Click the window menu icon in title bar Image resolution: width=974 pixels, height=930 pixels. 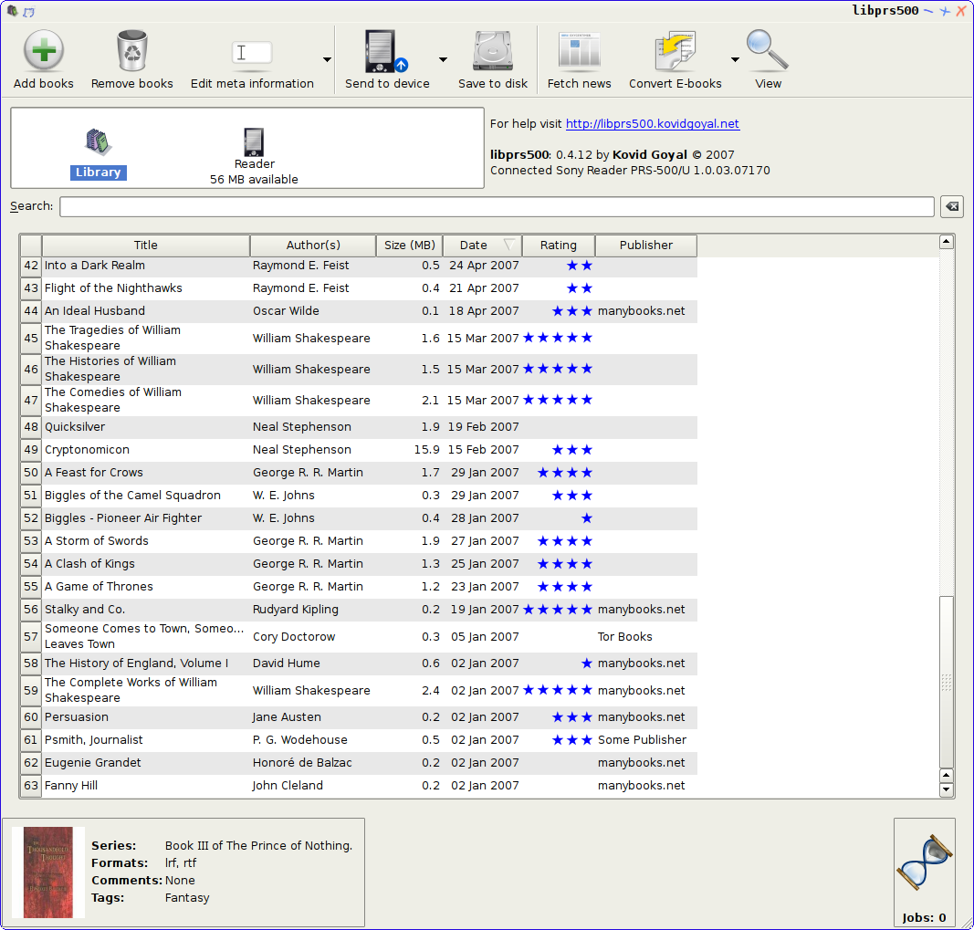pos(13,11)
